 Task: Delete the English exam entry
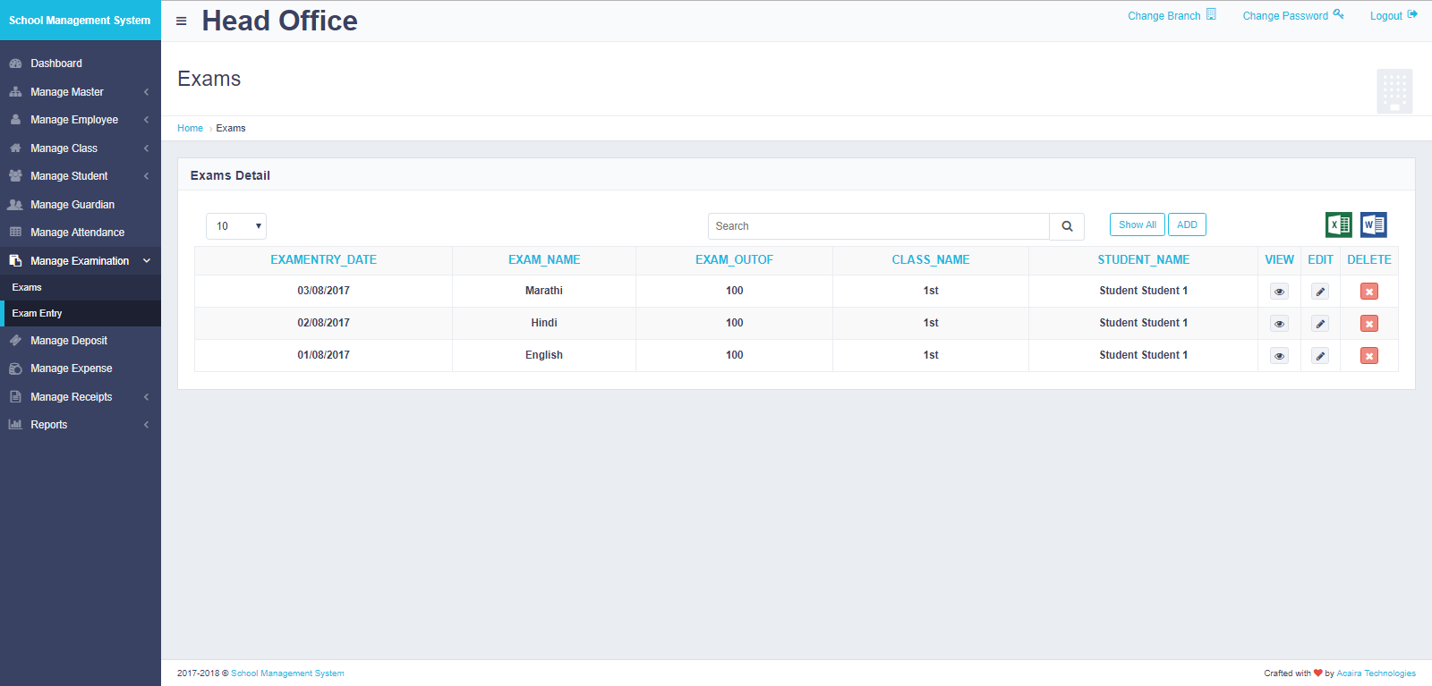point(1368,356)
